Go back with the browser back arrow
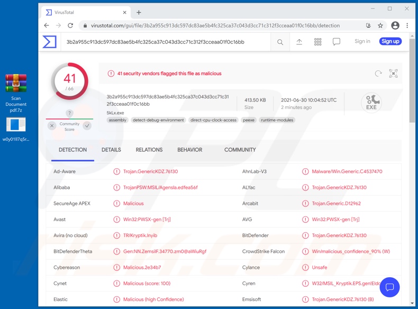Viewport: 418px width, 309px height. pyautogui.click(x=47, y=25)
